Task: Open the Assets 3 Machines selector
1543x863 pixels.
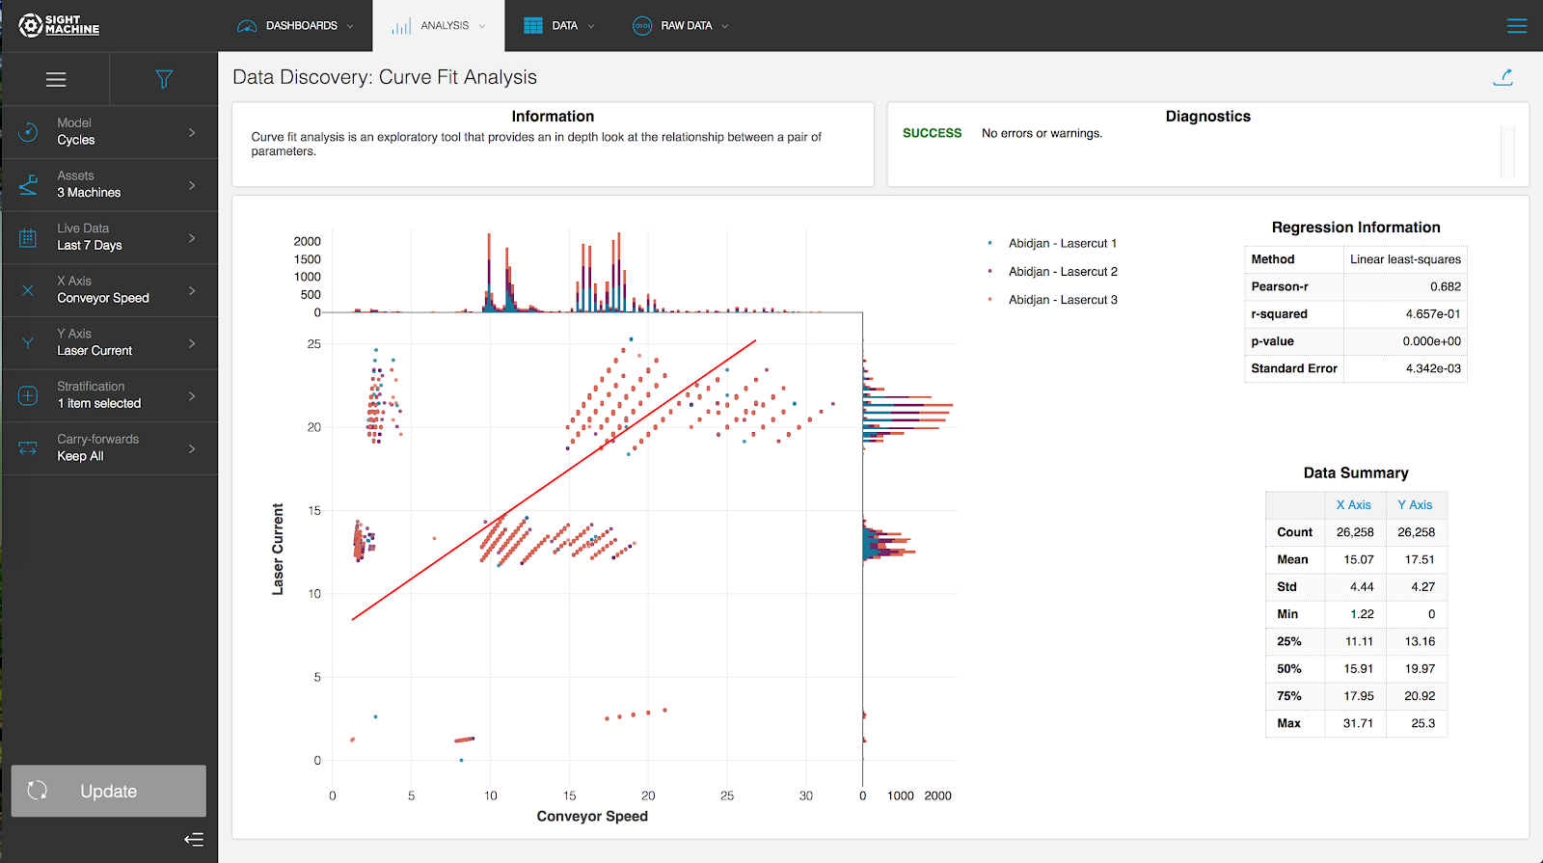Action: coord(110,184)
